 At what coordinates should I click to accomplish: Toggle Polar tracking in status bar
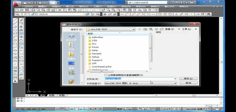[x=71, y=109]
